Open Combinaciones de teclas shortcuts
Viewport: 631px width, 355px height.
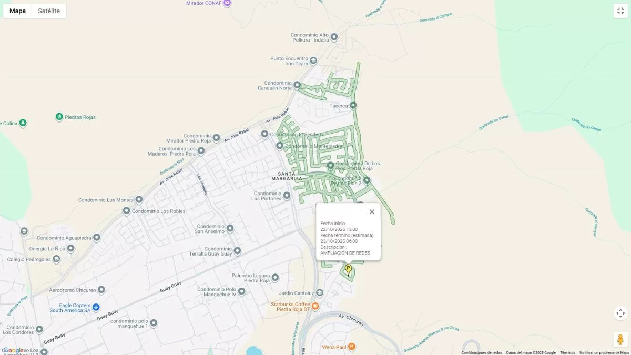tap(482, 353)
